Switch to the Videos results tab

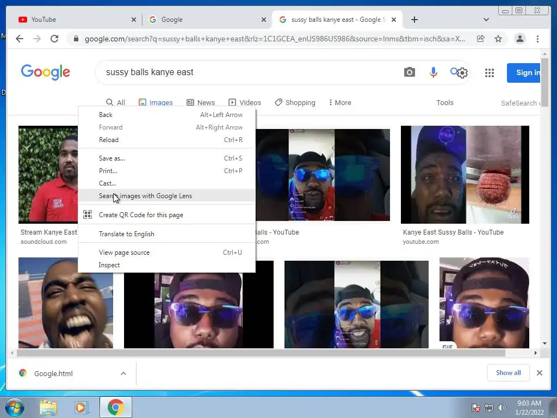[245, 102]
